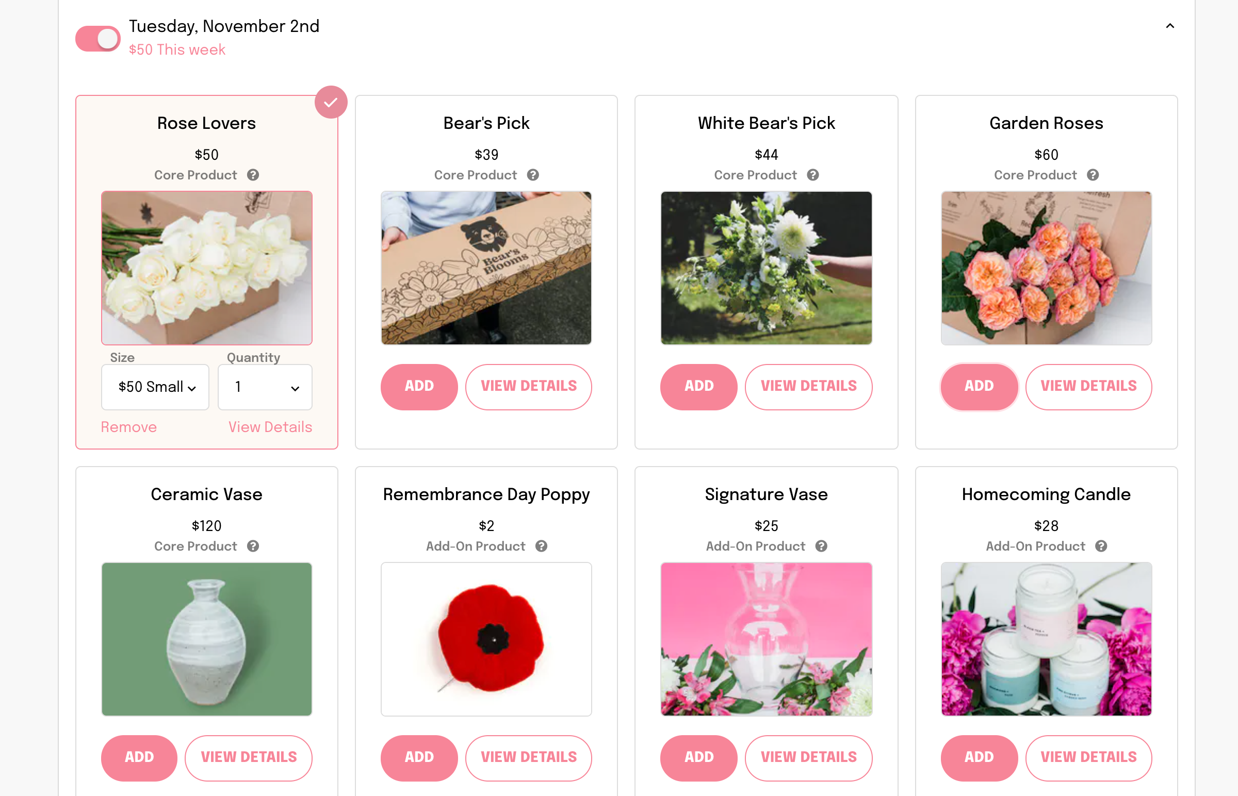Viewport: 1238px width, 796px height.
Task: Click the selected checkmark badge on Rose Lovers
Action: coord(331,103)
